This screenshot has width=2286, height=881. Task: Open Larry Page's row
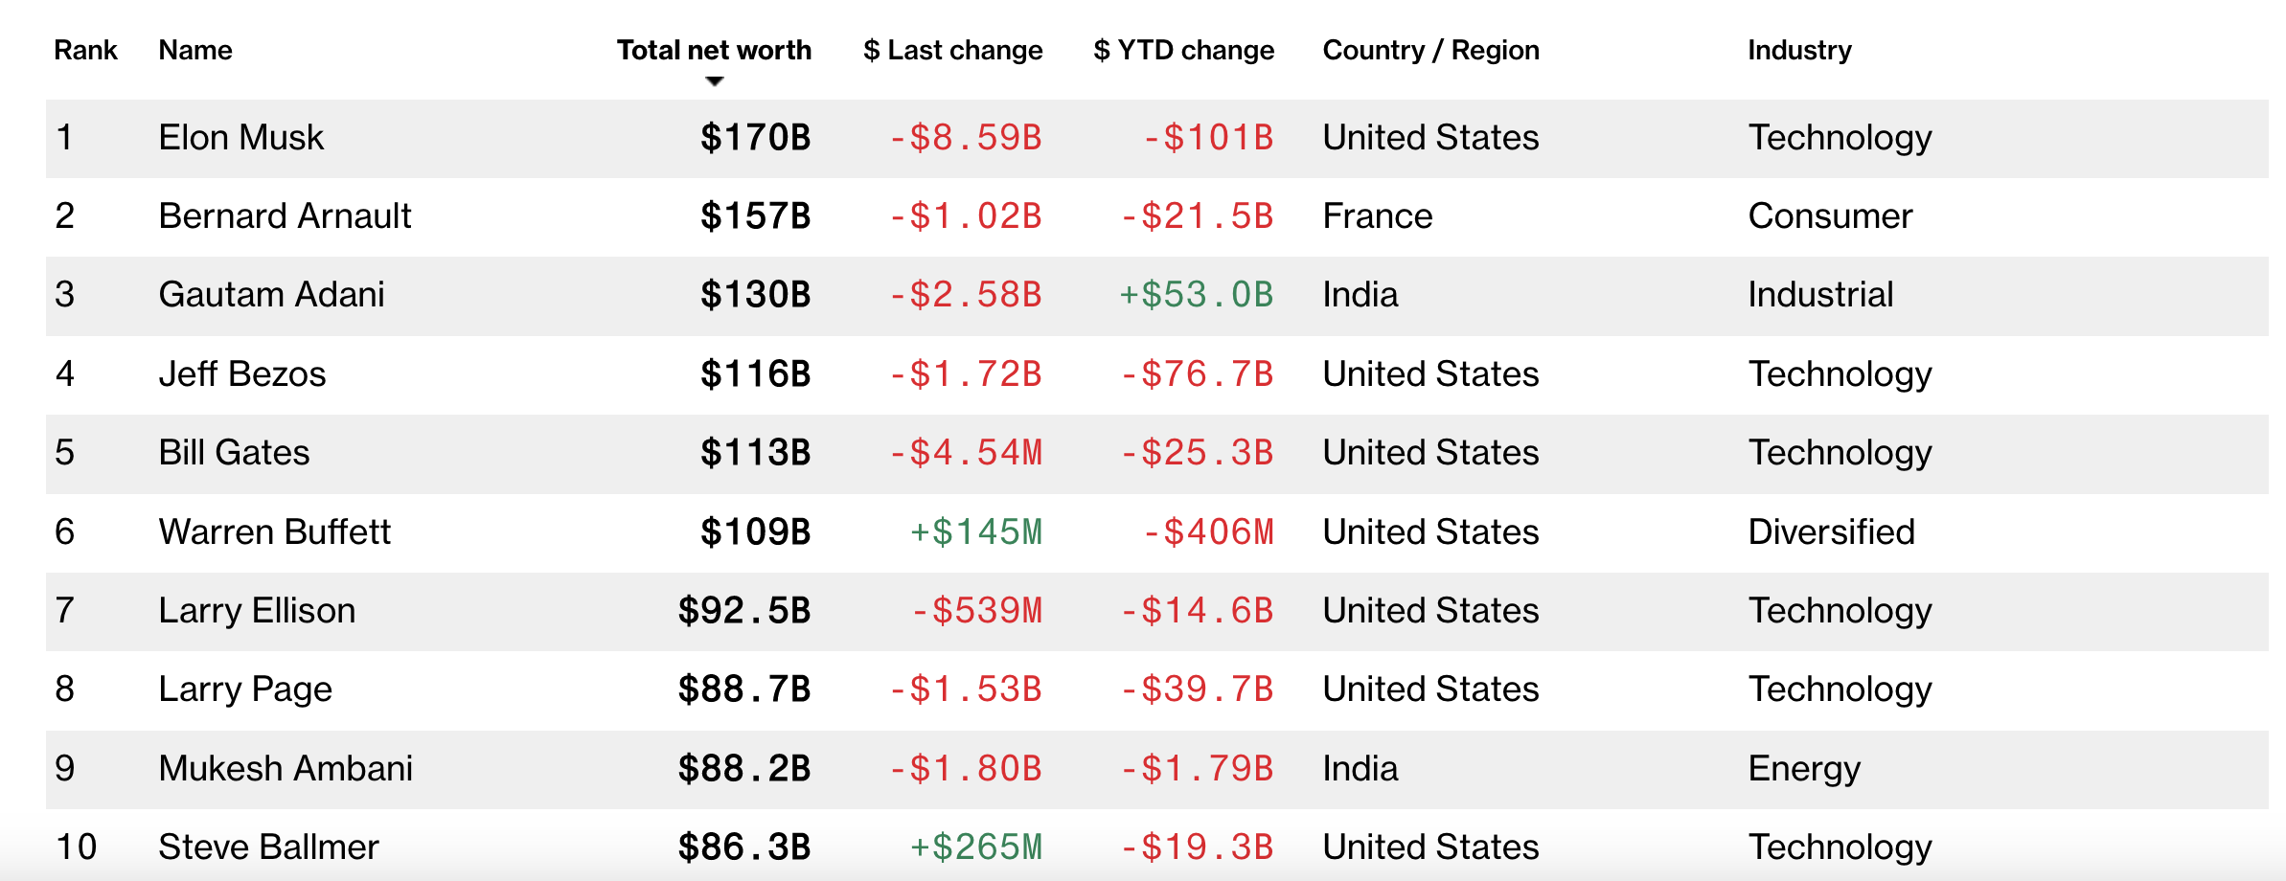[x=245, y=689]
